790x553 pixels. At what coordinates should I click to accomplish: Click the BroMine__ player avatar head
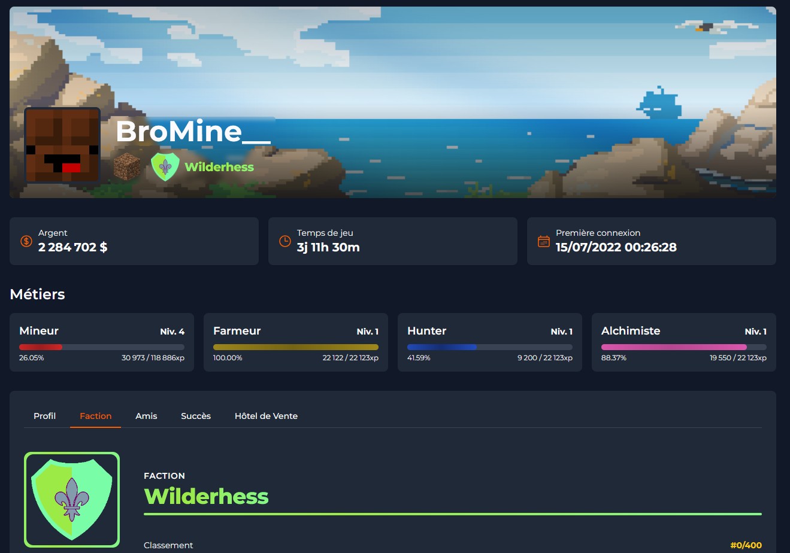(62, 145)
